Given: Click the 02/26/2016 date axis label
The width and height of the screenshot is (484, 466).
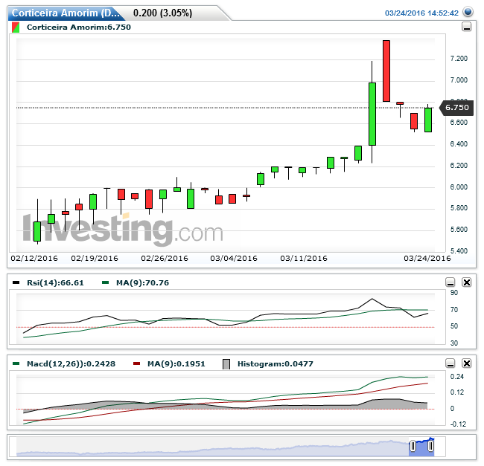Looking at the screenshot, I should pyautogui.click(x=165, y=258).
